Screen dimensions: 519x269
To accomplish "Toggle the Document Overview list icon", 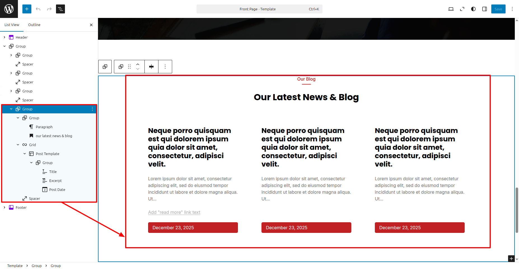I will [x=60, y=9].
